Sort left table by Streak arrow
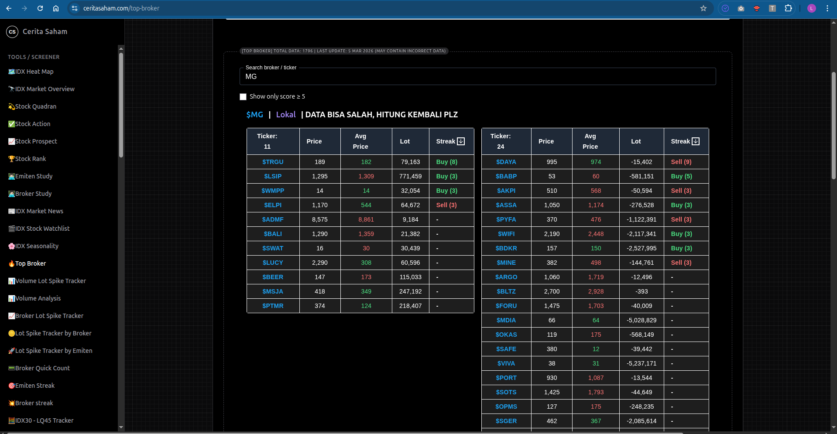The image size is (837, 434). tap(461, 141)
